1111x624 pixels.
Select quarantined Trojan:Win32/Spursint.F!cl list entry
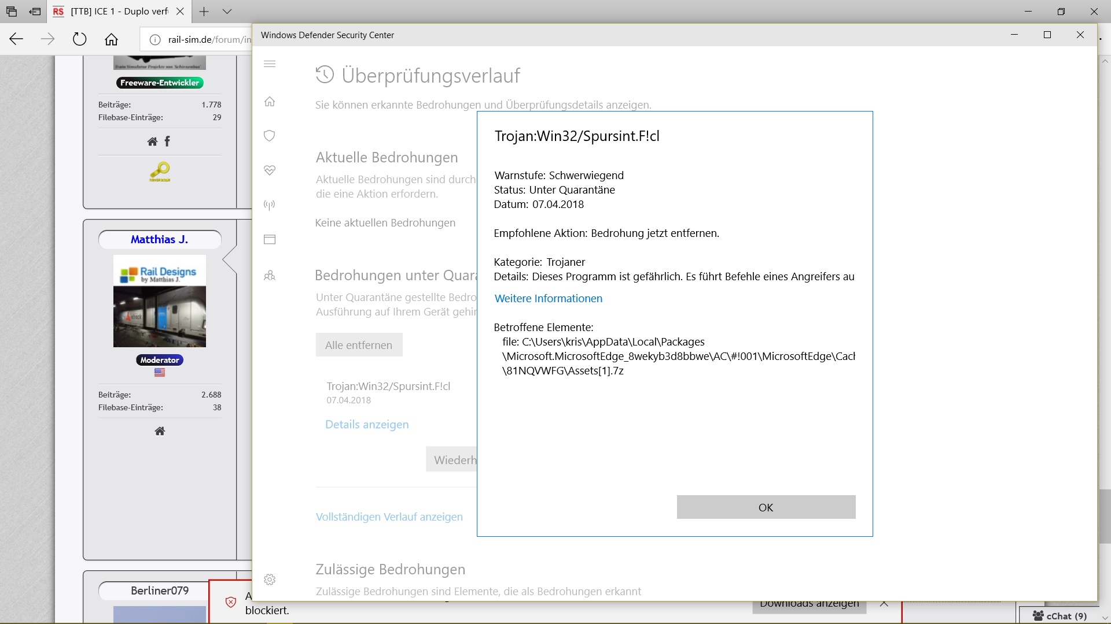[388, 392]
